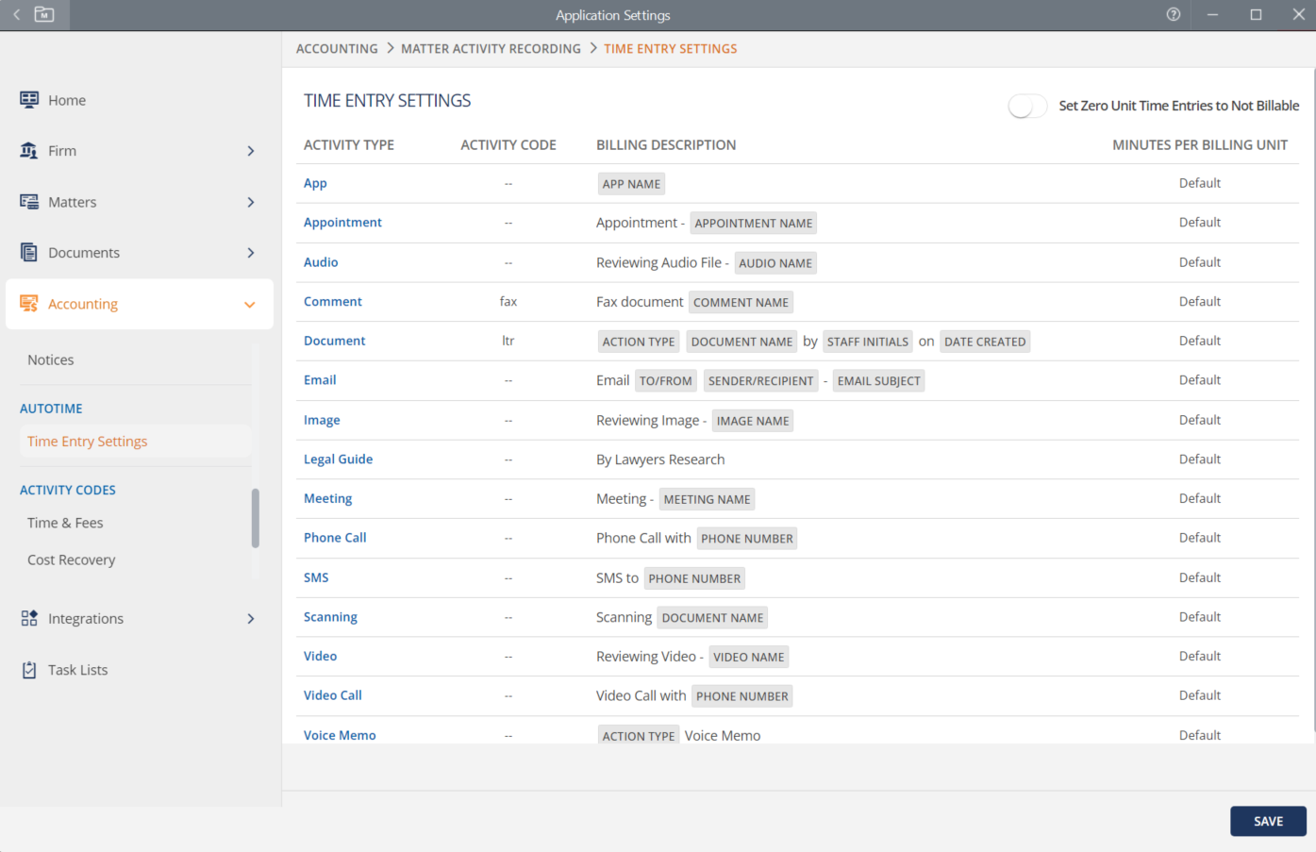Navigate to the ACCOUNTING breadcrumb
Viewport: 1316px width, 852px height.
point(337,48)
